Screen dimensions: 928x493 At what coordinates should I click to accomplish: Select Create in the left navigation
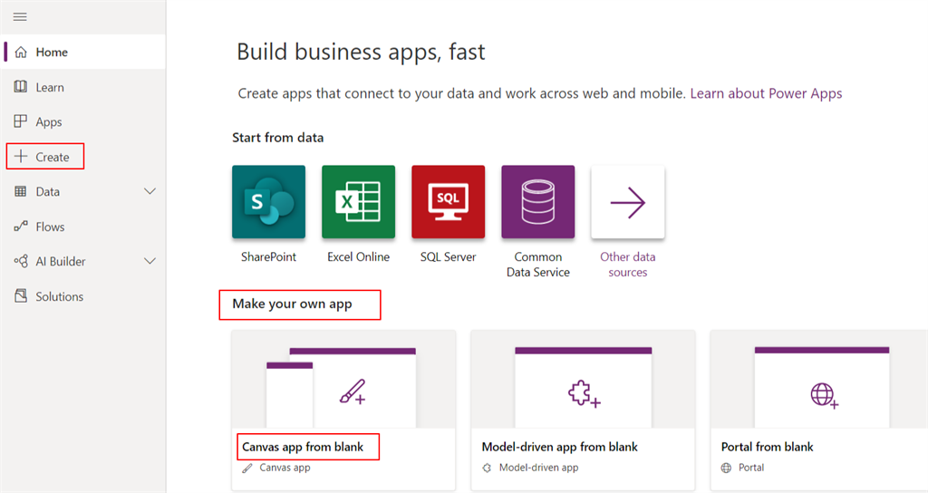pos(52,157)
